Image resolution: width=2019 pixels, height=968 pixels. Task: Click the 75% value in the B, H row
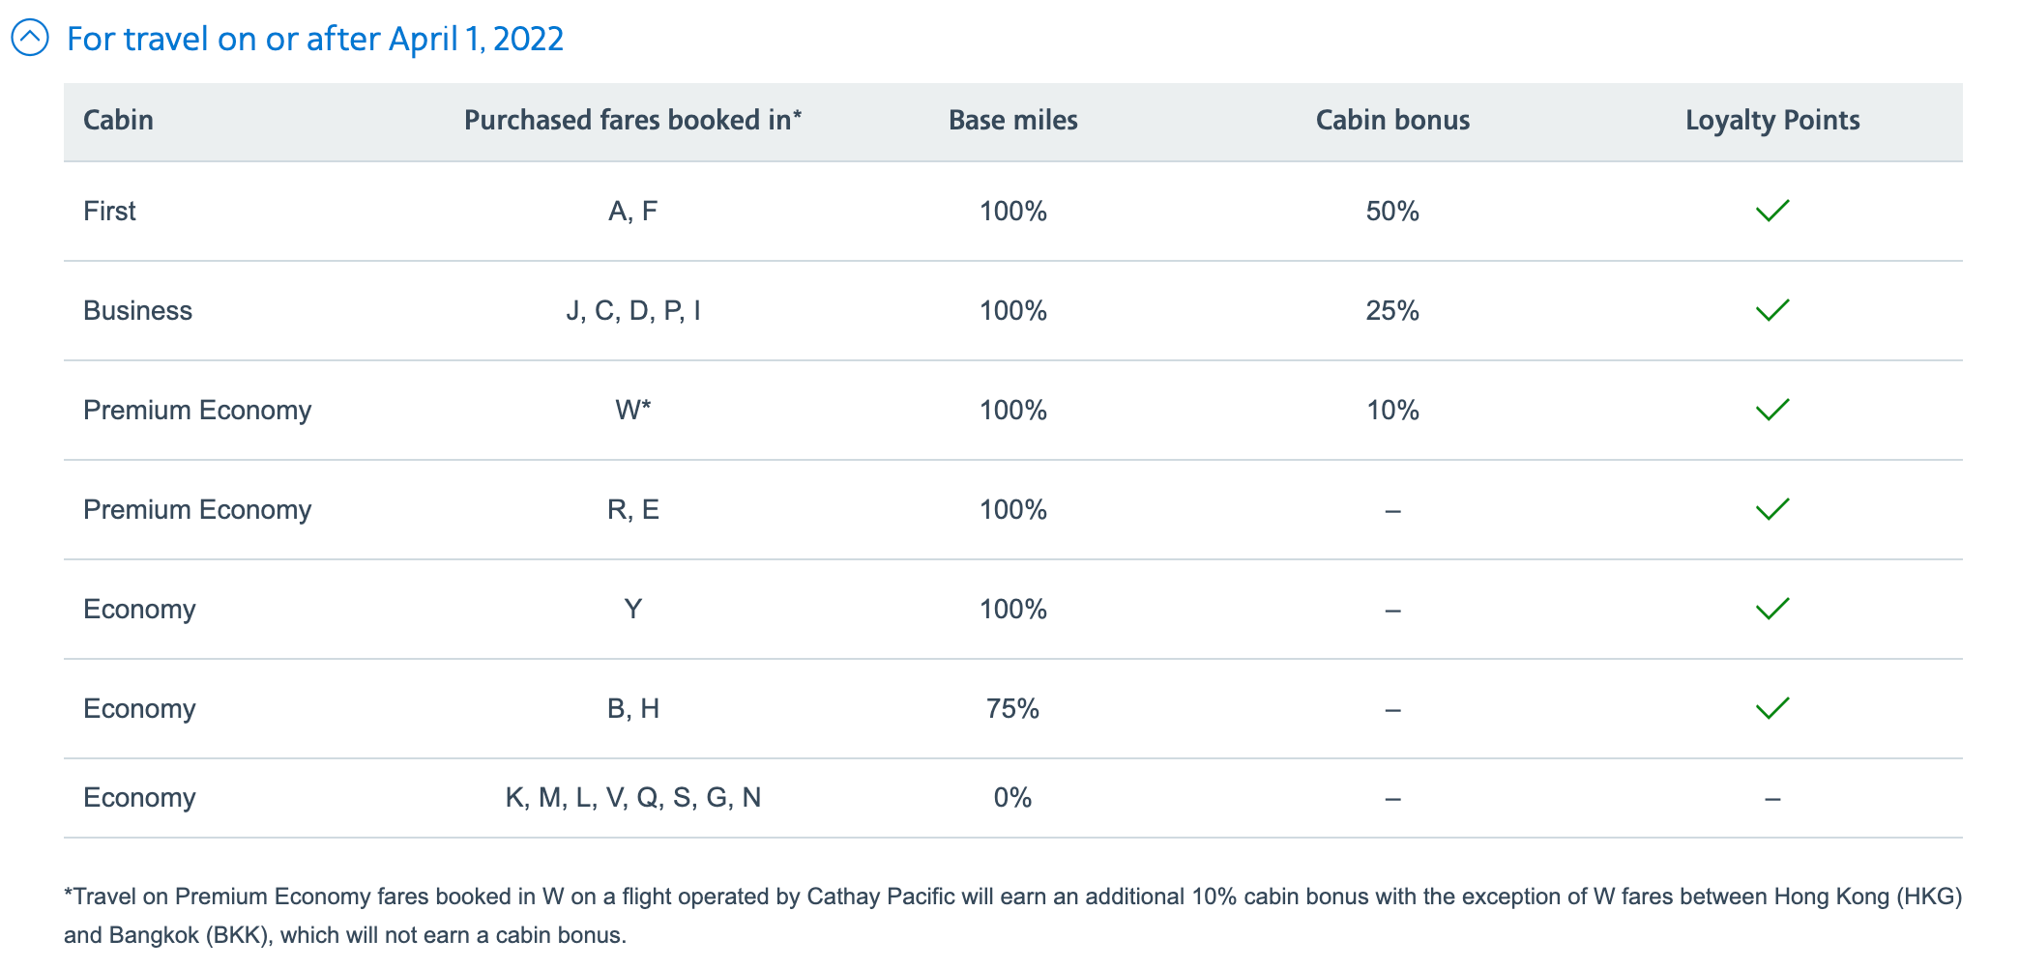coord(1011,708)
